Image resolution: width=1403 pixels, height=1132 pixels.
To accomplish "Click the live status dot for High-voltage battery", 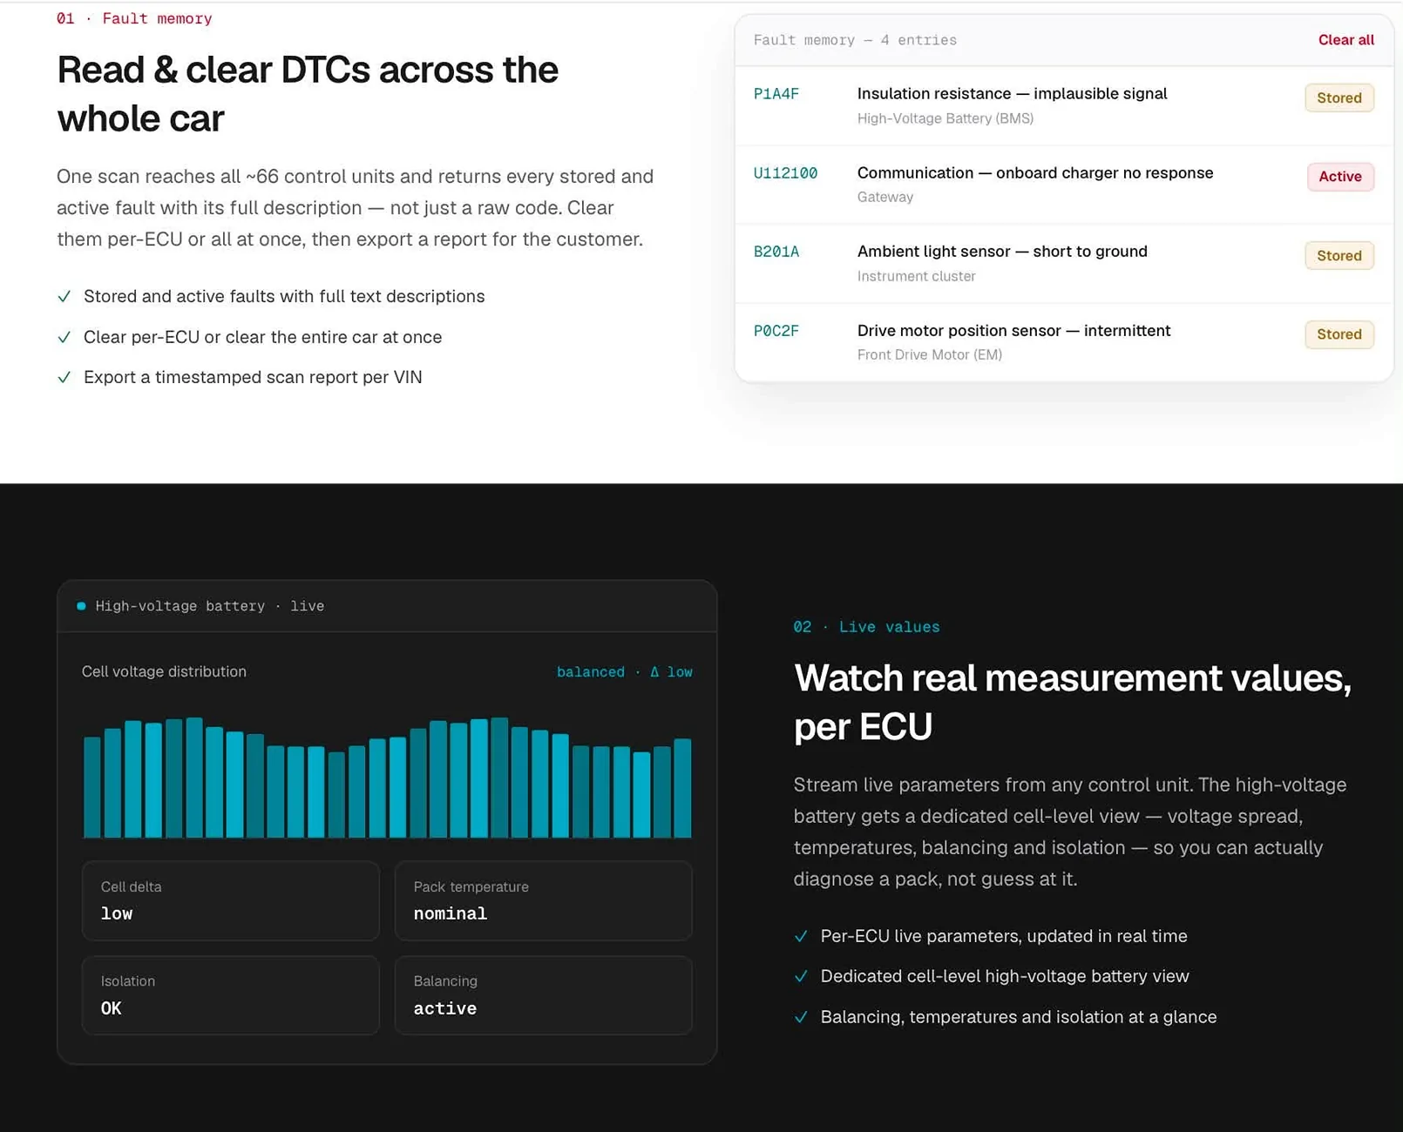I will [81, 606].
